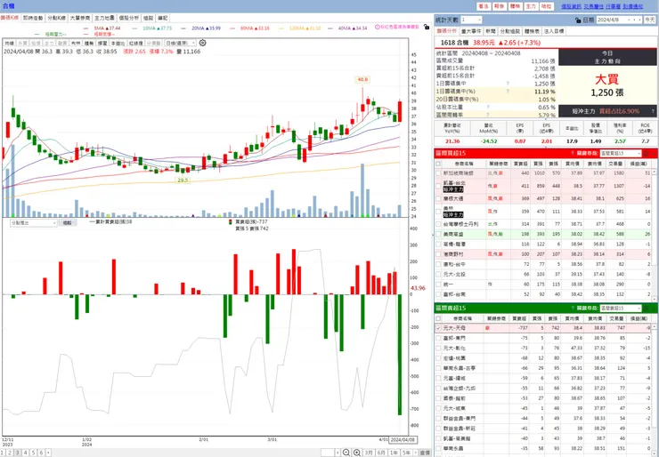Screen dimensions: 659x457
Task: Open help for 區間周轉率 row
Action: (x=488, y=115)
